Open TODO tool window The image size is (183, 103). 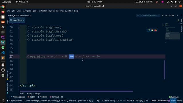(x=31, y=97)
